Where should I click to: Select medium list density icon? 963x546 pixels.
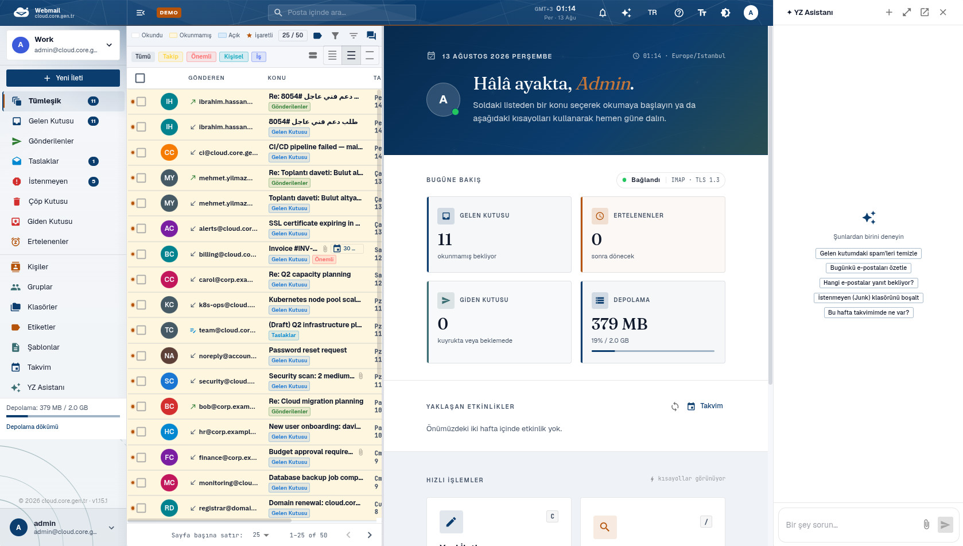pos(351,56)
